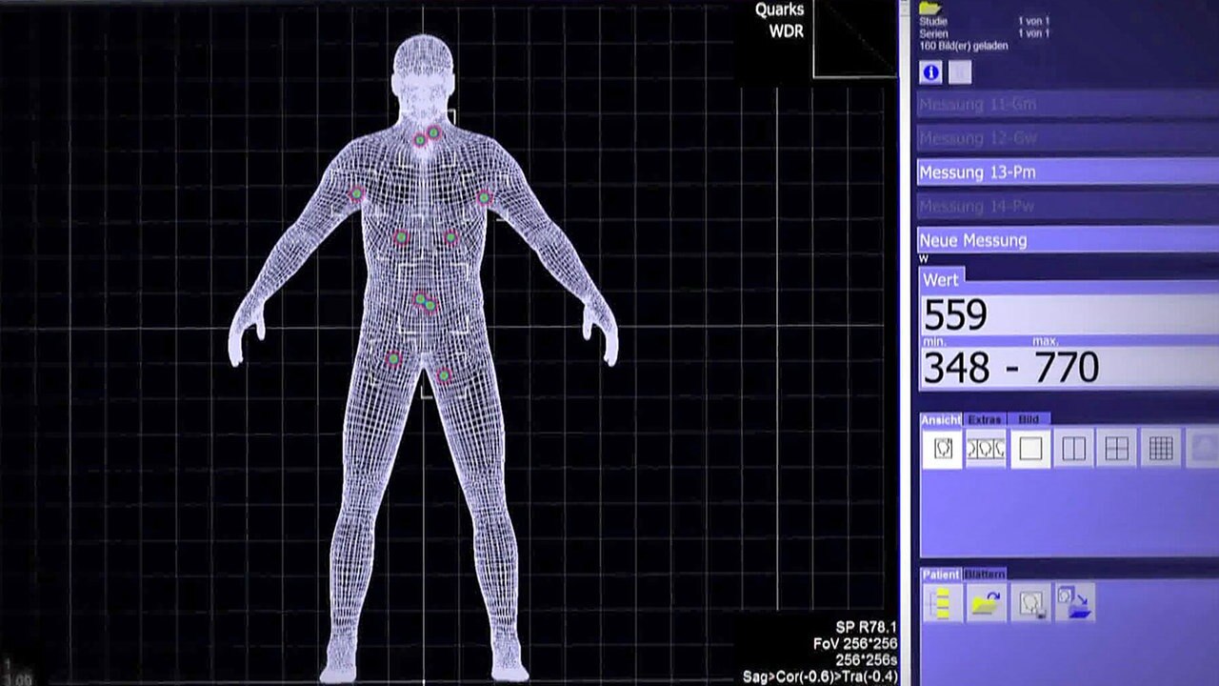Switch to two-column split layout

1073,448
